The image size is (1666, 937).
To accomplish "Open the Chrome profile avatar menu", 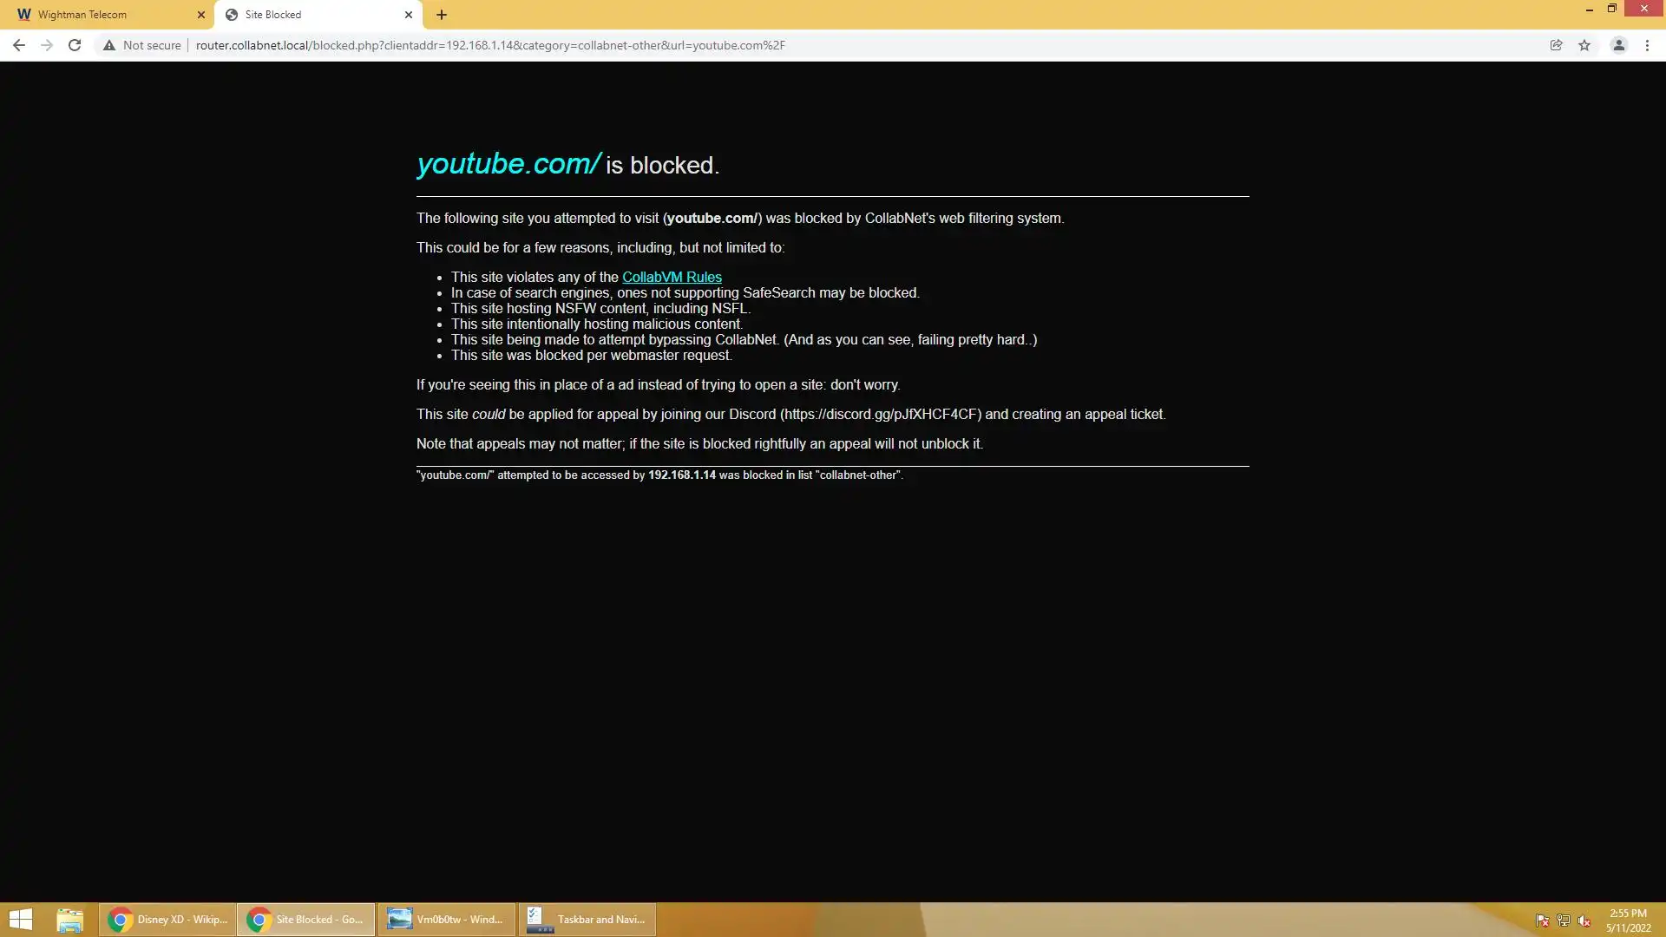I will pos(1618,45).
